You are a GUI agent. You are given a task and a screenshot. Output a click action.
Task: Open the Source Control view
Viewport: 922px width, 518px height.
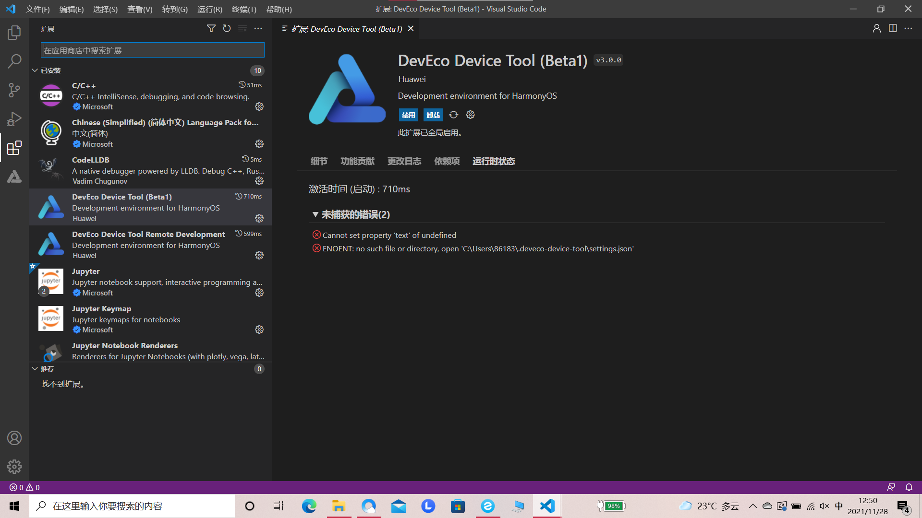point(14,90)
